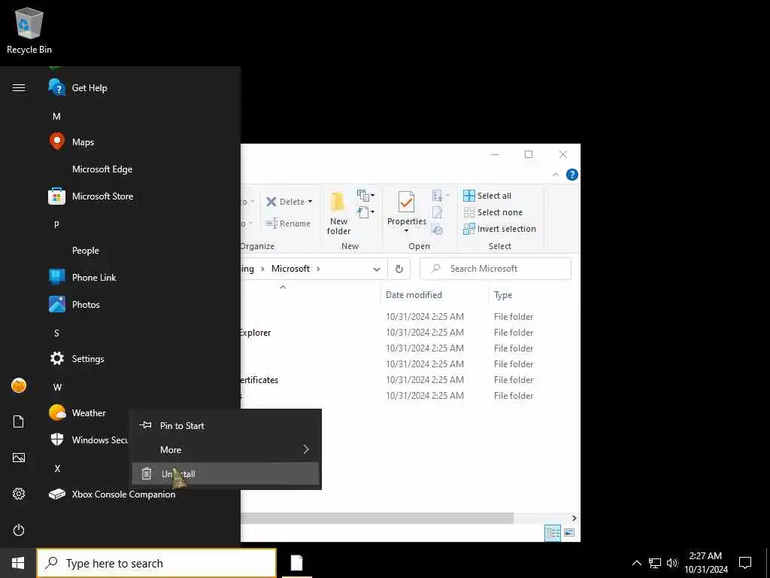Jump to letter W section header
770x578 pixels.
(57, 388)
